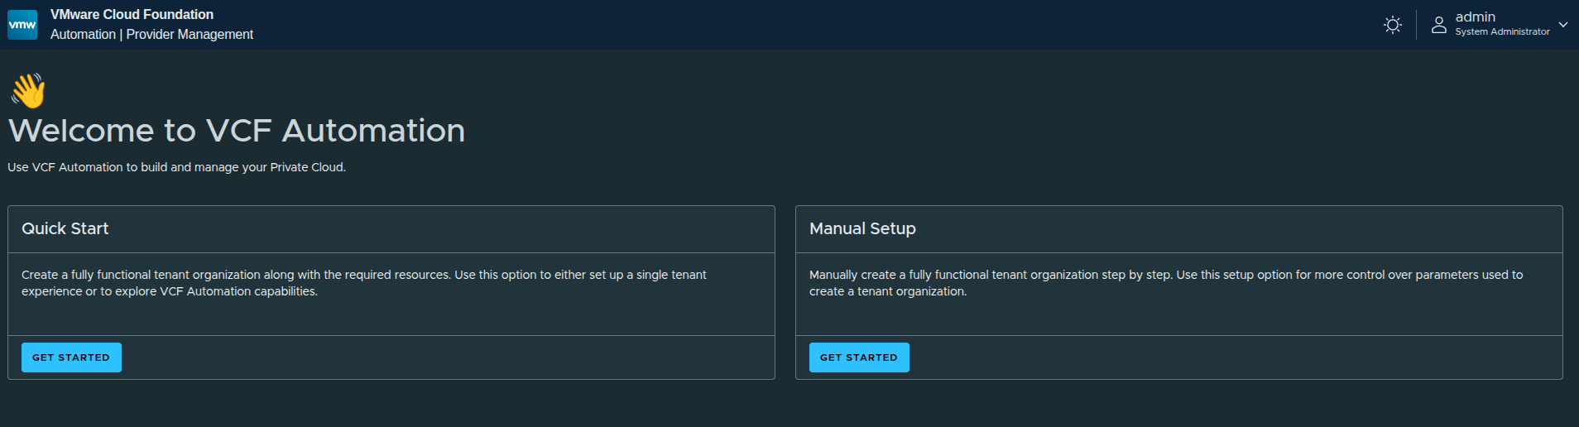Expand the admin account dropdown chevron
The width and height of the screenshot is (1579, 427).
1563,25
